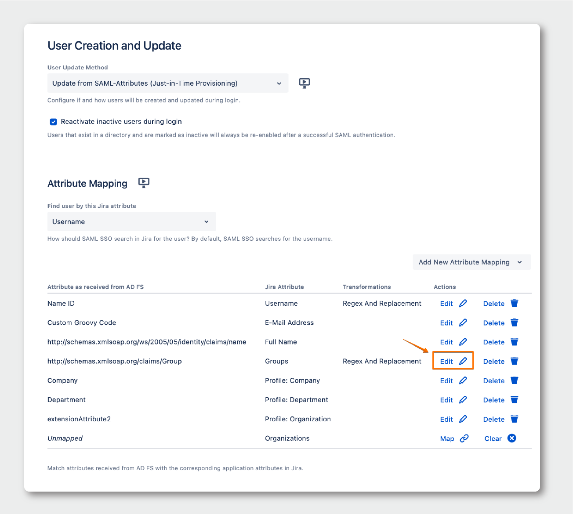Click Organizations Jira attribute cell
Viewport: 573px width, 514px height.
[x=287, y=438]
